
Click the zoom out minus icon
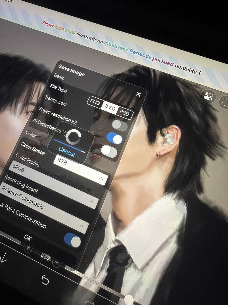[x=57, y=263]
